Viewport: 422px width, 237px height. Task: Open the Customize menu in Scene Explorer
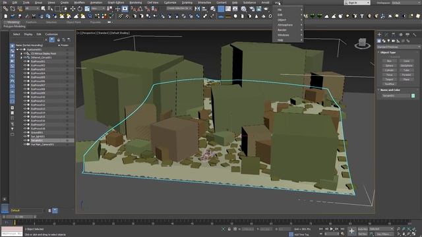tap(51, 34)
